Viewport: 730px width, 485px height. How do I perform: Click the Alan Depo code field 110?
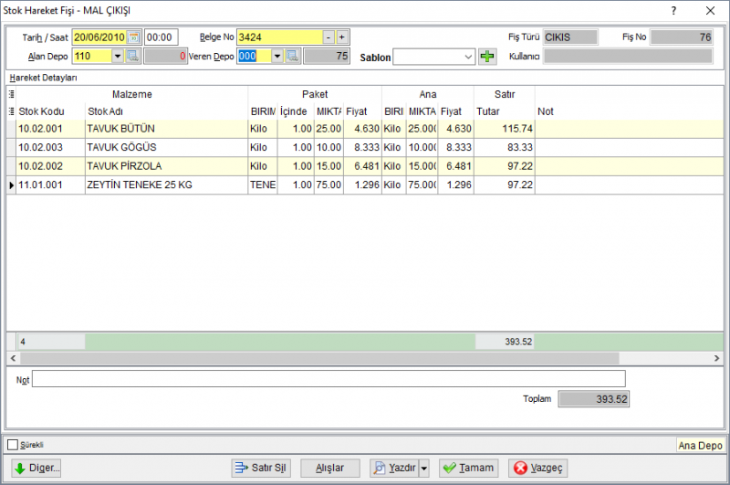(x=92, y=57)
